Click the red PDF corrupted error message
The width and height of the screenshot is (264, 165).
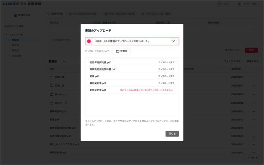click(147, 90)
